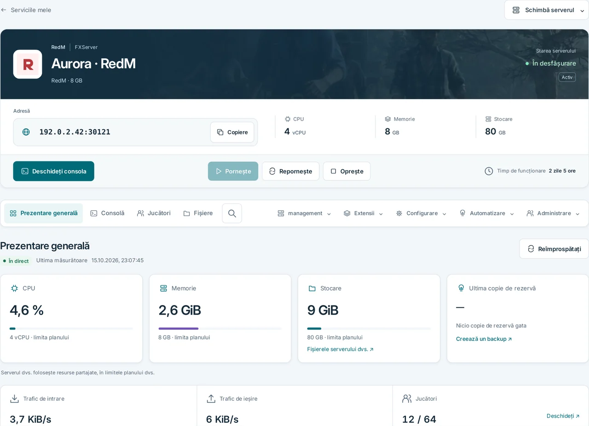
Task: Switch to the Consolă tab
Action: click(x=107, y=213)
